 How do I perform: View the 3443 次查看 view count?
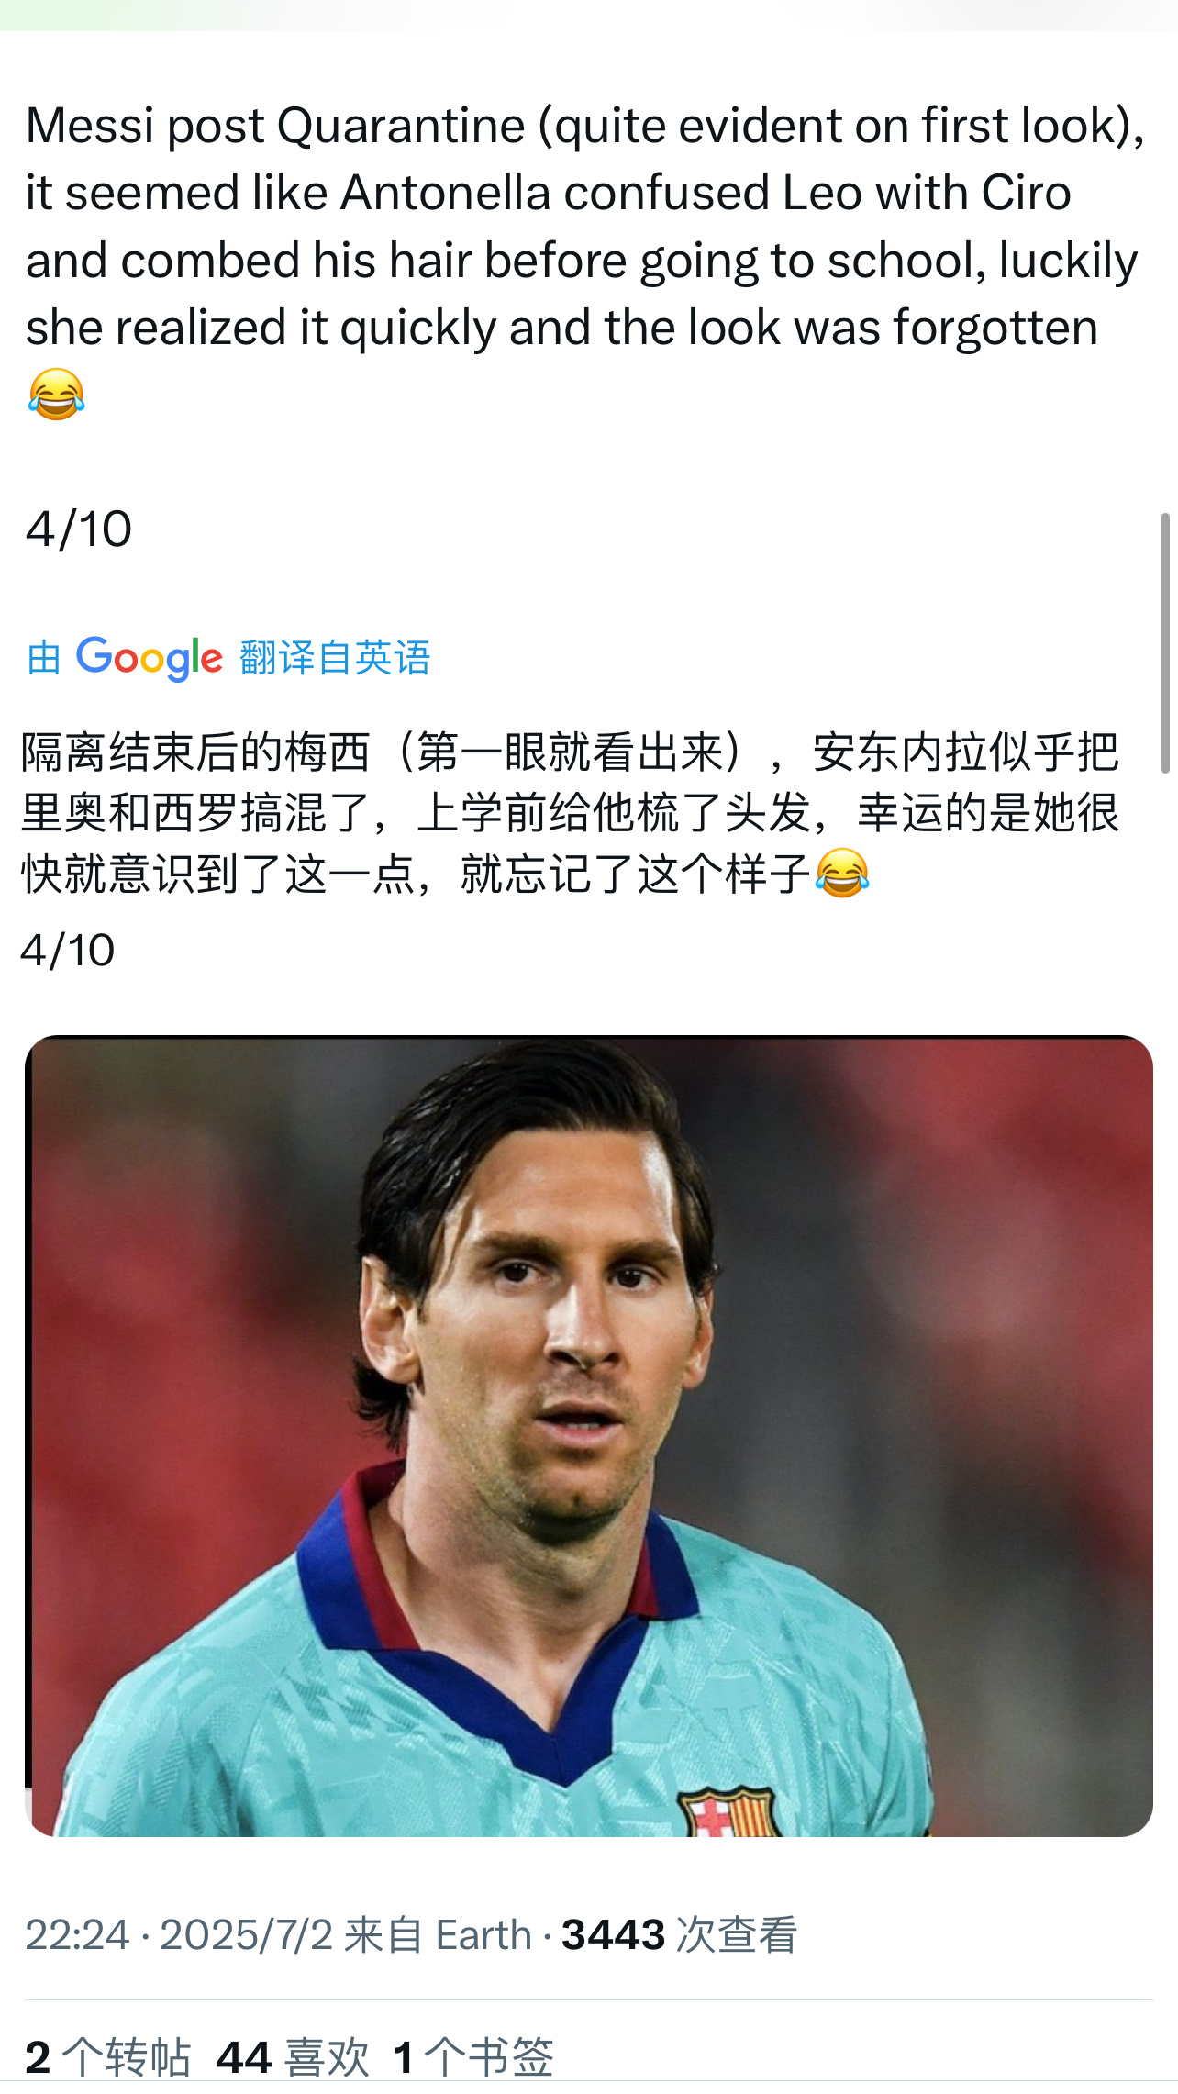[x=679, y=1935]
